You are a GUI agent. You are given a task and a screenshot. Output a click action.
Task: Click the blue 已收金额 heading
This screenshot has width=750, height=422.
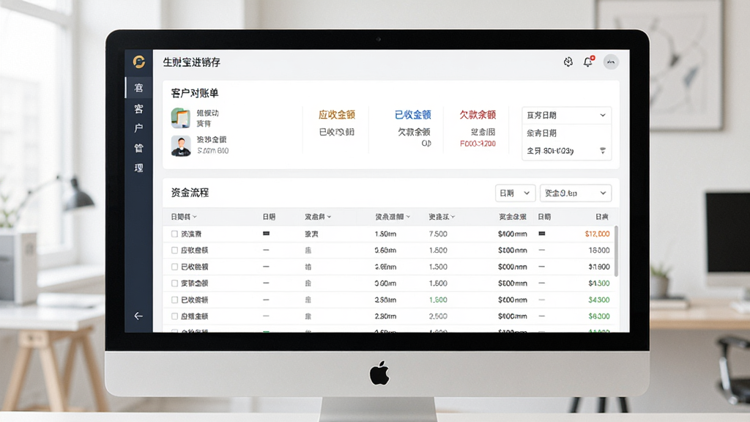[x=413, y=115]
